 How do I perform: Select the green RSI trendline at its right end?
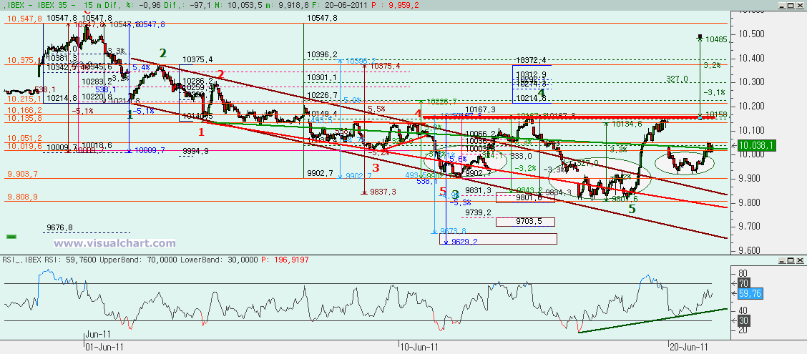(725, 309)
